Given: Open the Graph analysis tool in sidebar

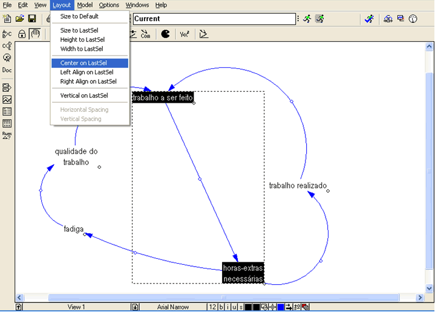Looking at the screenshot, I should click(x=7, y=100).
